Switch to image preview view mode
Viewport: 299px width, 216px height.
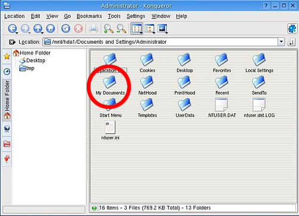click(162, 28)
